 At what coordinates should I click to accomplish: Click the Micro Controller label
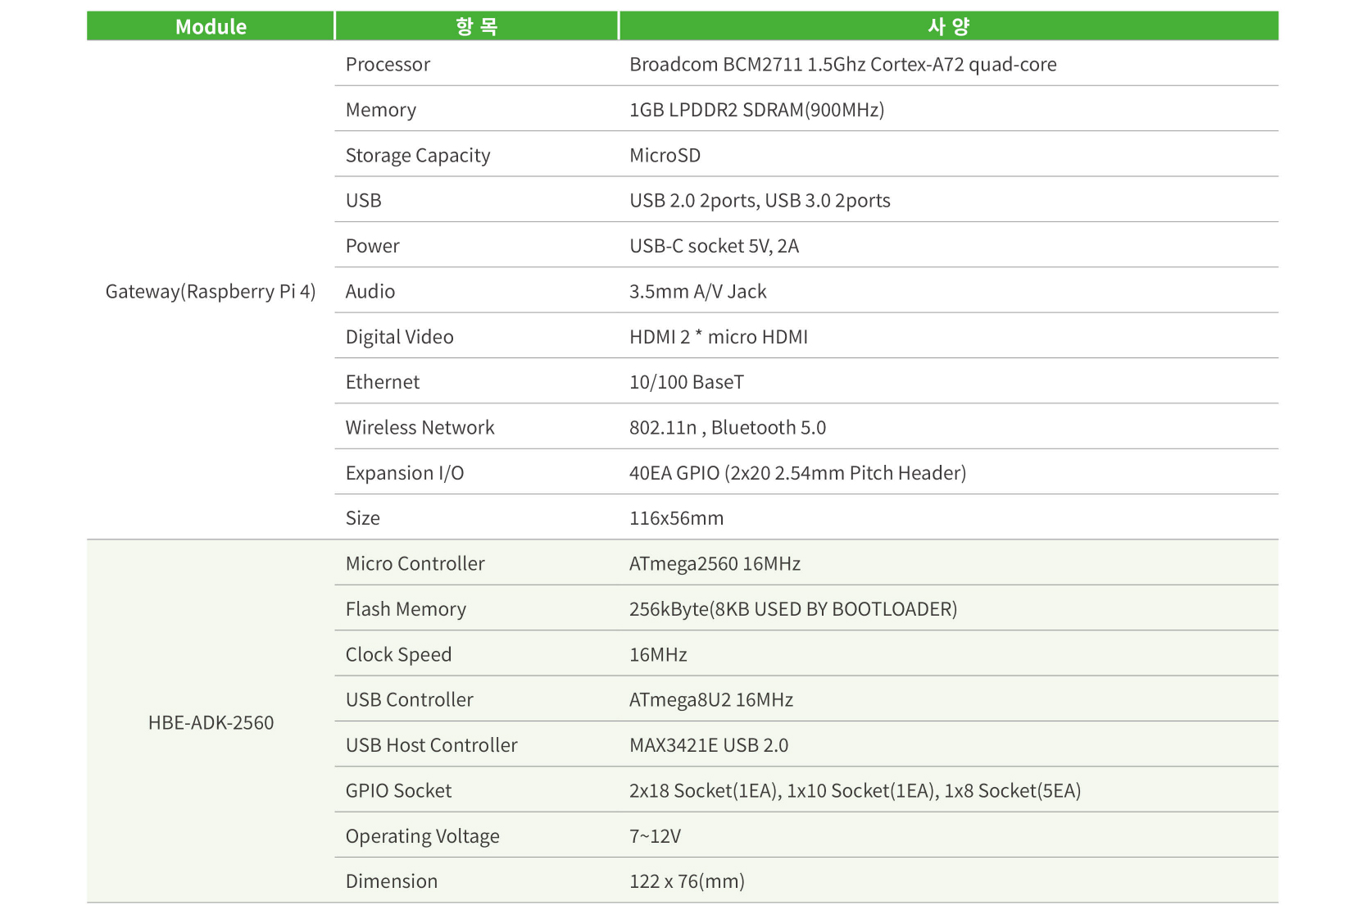point(415,563)
